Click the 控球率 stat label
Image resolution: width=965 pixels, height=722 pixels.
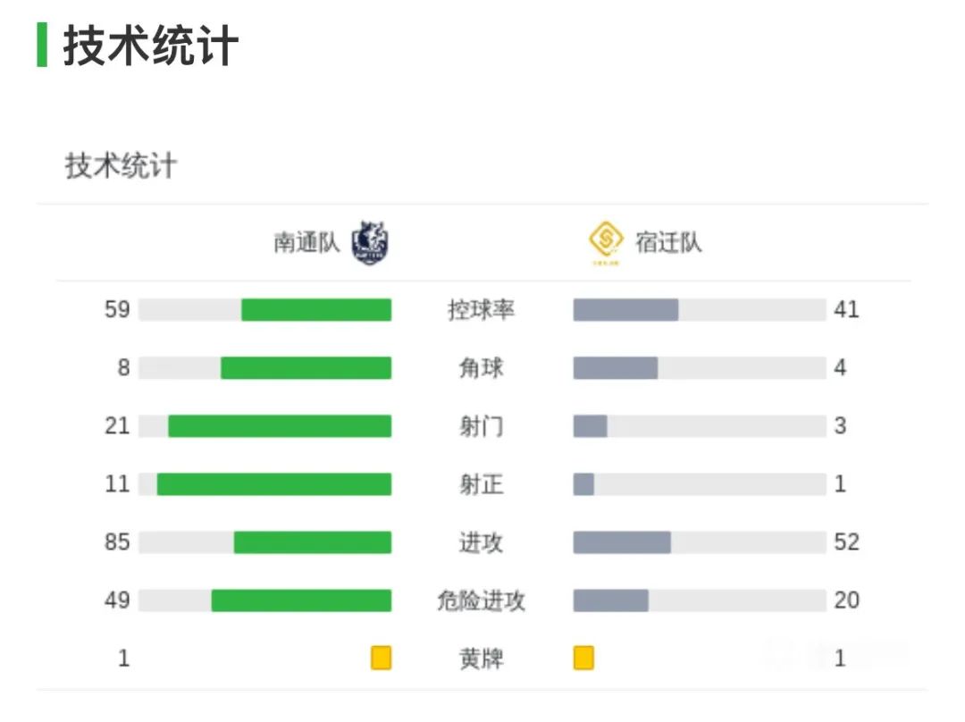(482, 309)
